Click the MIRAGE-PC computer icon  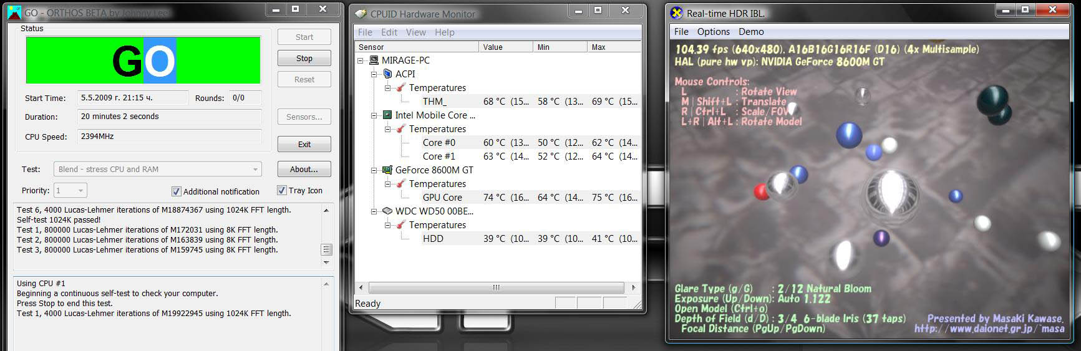374,60
